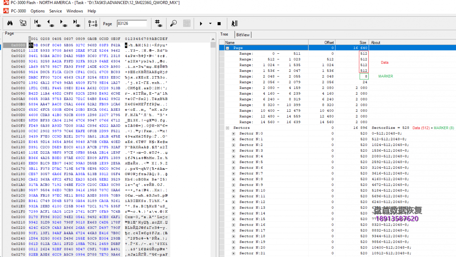Viewport: 456px width, 257px height.
Task: Collapse the Page tree node
Action: point(228,48)
